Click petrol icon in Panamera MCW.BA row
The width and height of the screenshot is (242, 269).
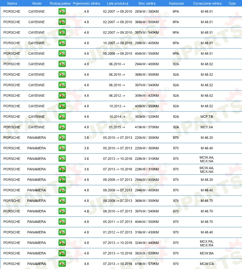click(x=62, y=253)
